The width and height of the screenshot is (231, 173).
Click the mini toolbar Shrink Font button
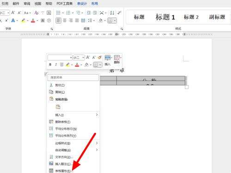94,57
